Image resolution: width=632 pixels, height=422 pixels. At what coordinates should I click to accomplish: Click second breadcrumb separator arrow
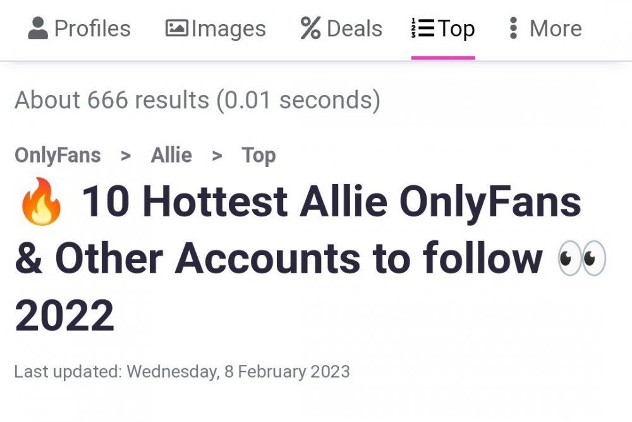click(217, 156)
